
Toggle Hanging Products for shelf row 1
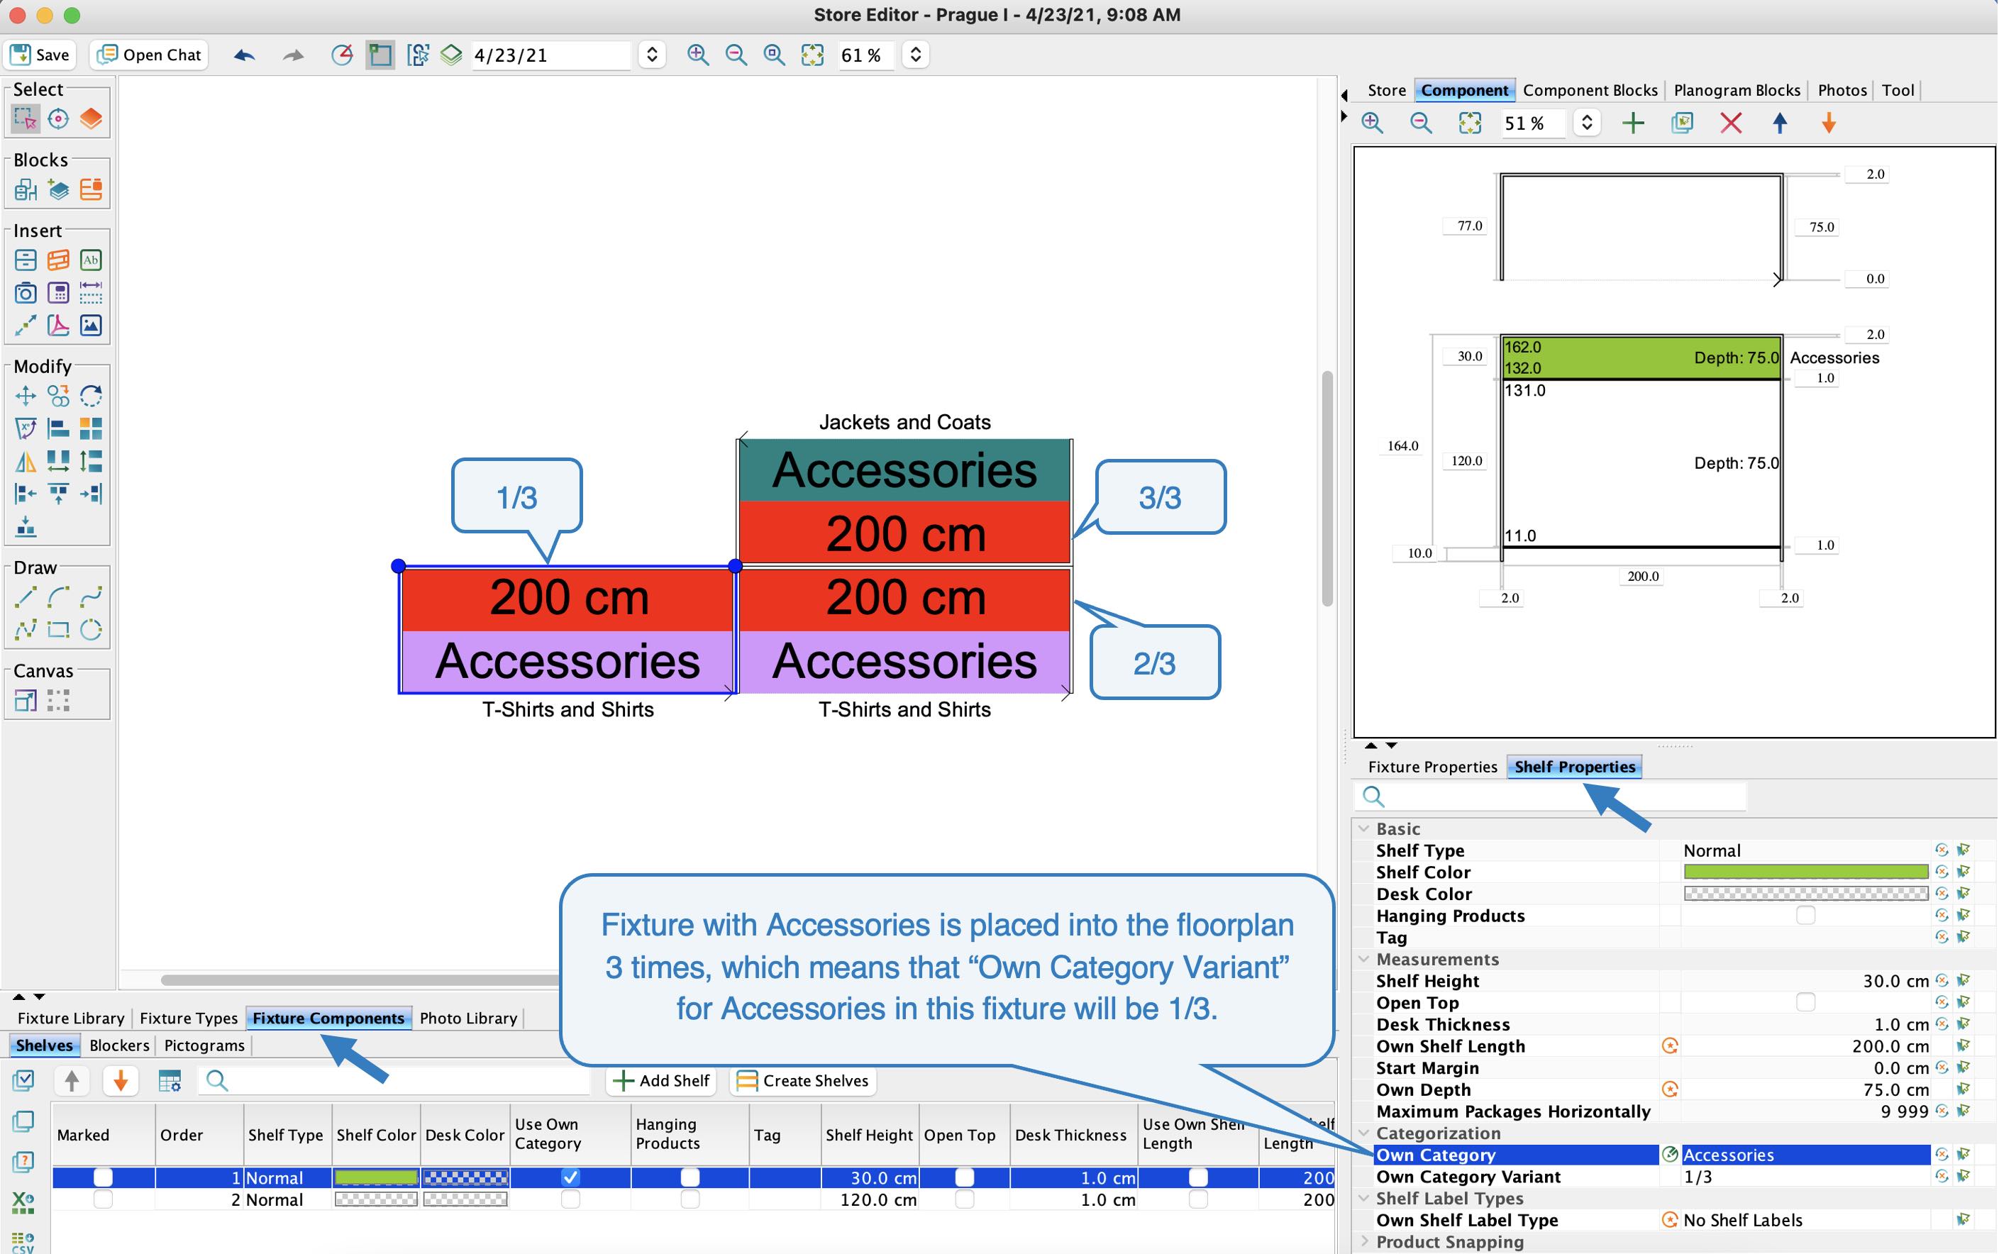click(690, 1177)
